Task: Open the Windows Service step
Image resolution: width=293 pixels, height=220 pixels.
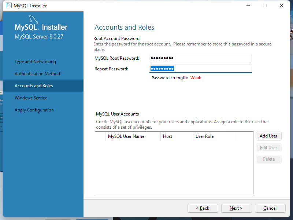Action: coord(31,98)
